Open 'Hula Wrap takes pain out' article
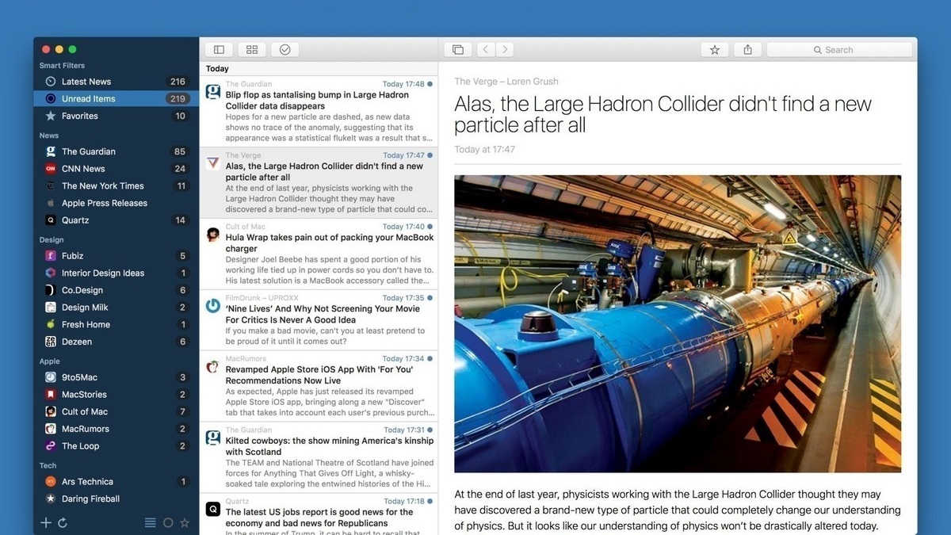The height and width of the screenshot is (535, 951). [x=319, y=254]
